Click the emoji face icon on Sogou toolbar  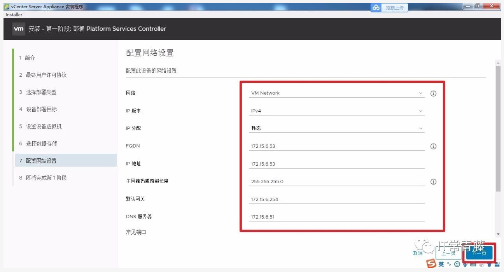(457, 264)
